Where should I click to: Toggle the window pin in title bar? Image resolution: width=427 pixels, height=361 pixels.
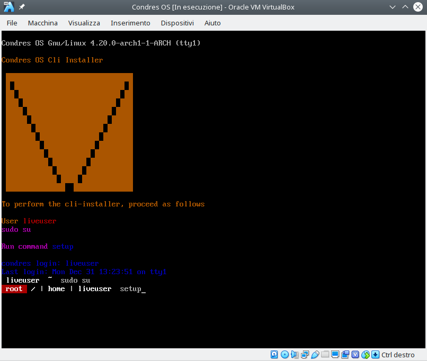pyautogui.click(x=21, y=7)
